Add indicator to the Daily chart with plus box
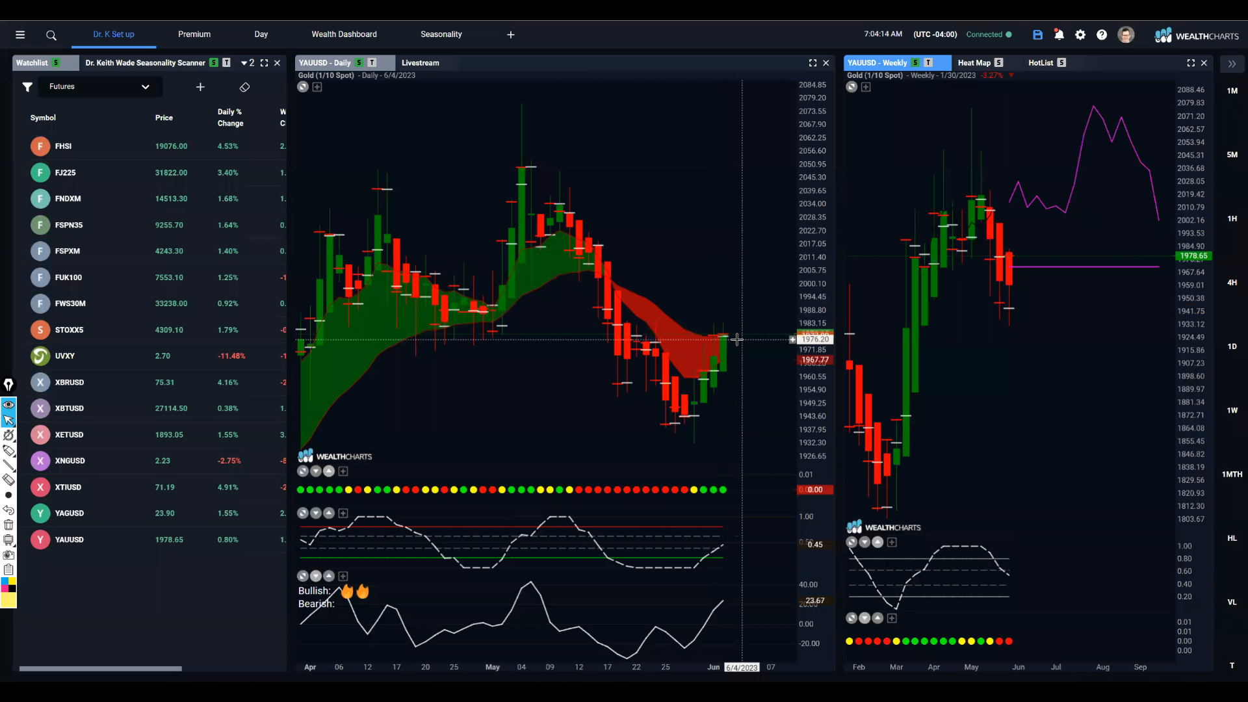Viewport: 1248px width, 702px height. pyautogui.click(x=317, y=87)
